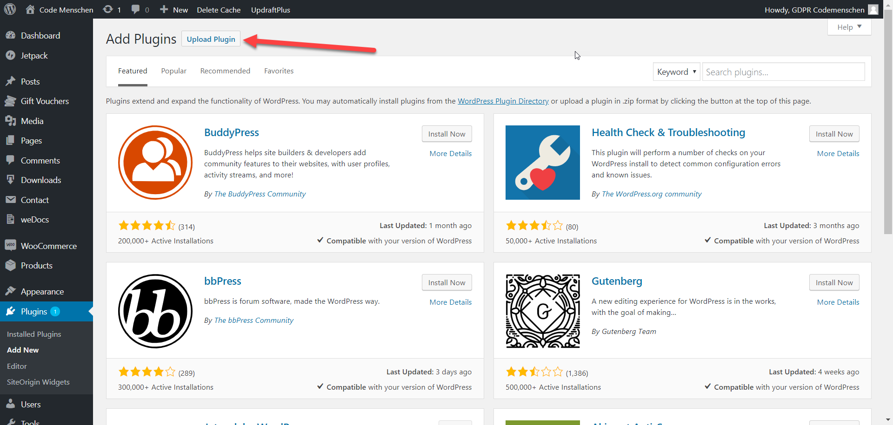This screenshot has width=893, height=425.
Task: Install the bbPress plugin now
Action: [446, 282]
